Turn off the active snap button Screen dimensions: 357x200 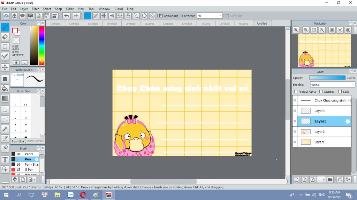[x=88, y=16]
